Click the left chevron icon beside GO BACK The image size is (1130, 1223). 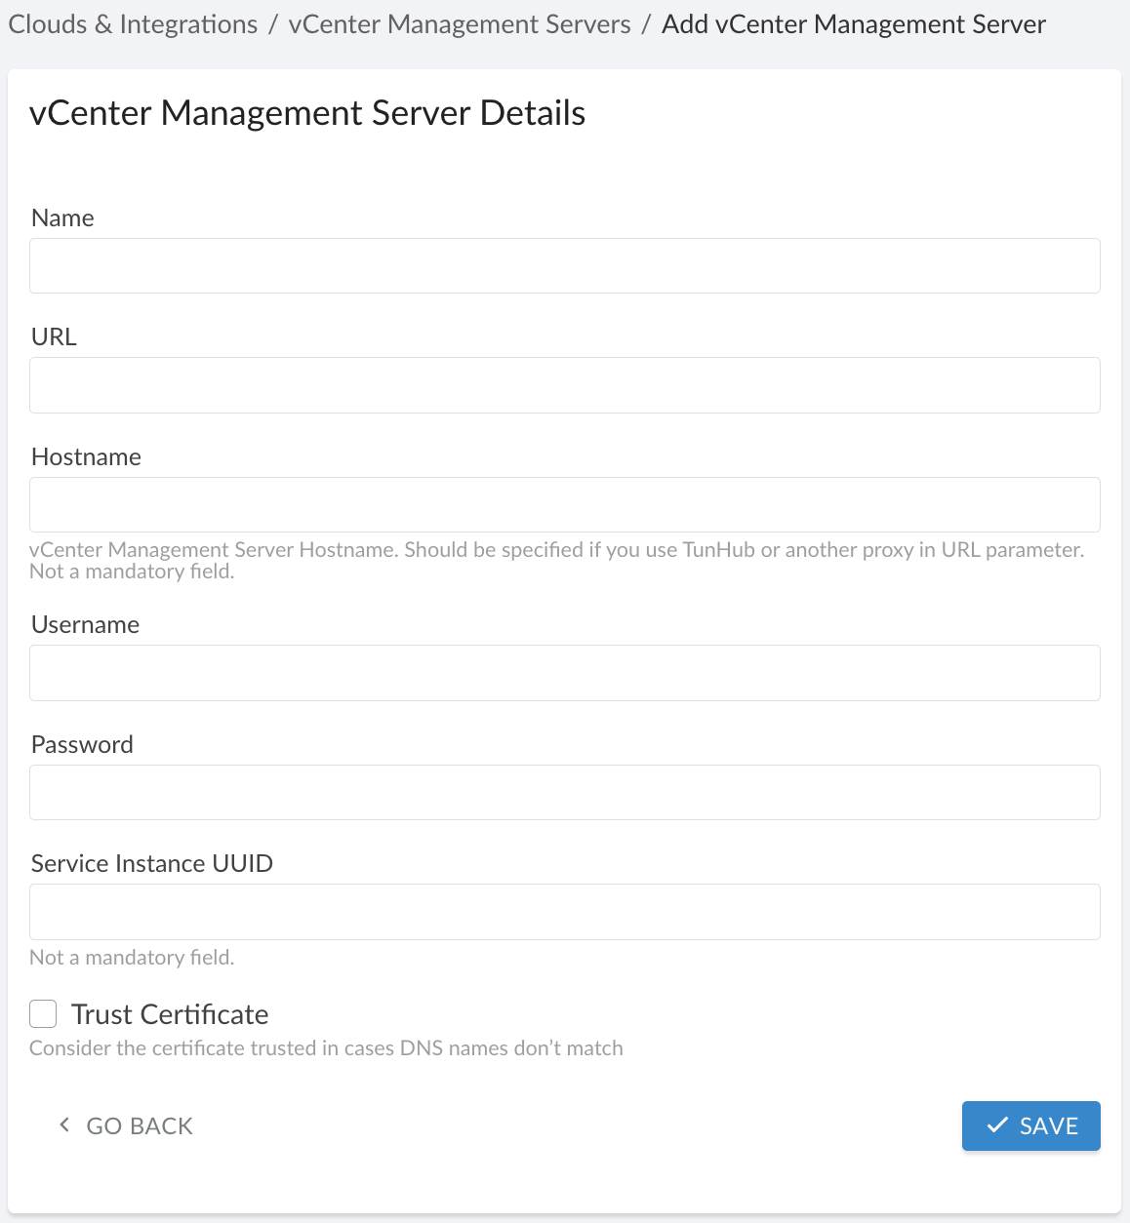coord(63,1124)
